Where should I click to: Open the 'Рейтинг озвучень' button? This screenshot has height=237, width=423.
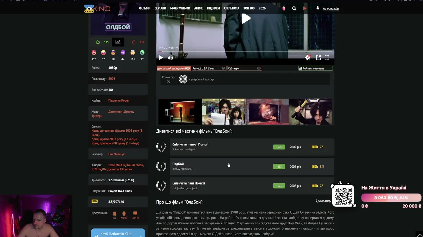click(316, 68)
